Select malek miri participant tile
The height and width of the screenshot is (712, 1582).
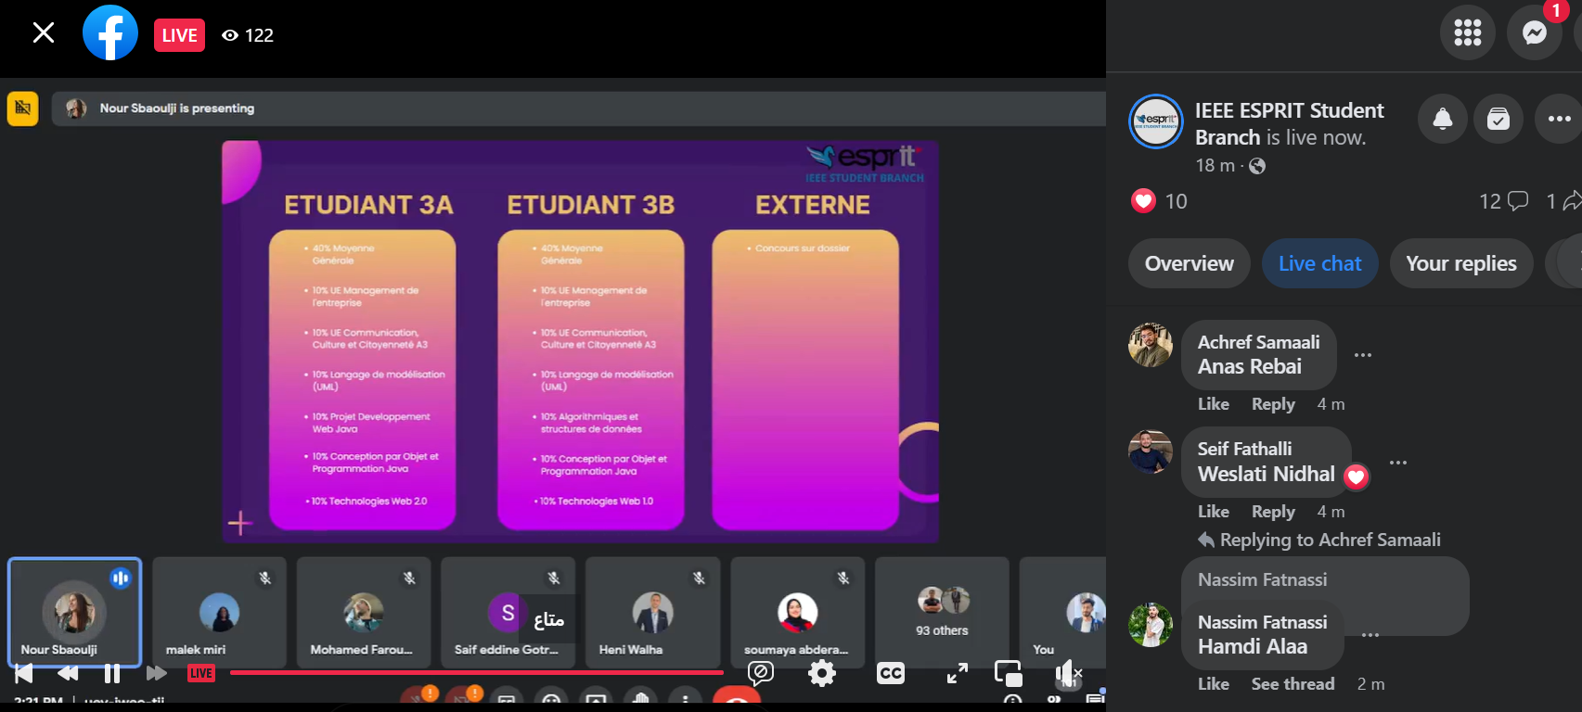point(219,612)
